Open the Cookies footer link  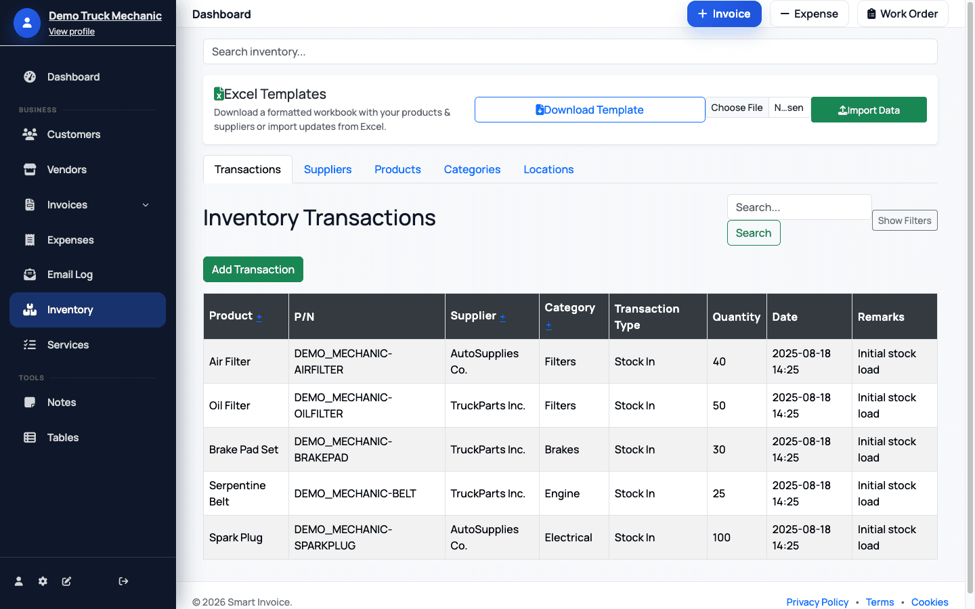pos(930,602)
